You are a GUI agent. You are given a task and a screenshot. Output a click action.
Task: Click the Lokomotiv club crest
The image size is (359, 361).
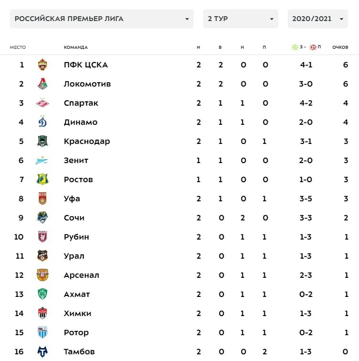[43, 84]
